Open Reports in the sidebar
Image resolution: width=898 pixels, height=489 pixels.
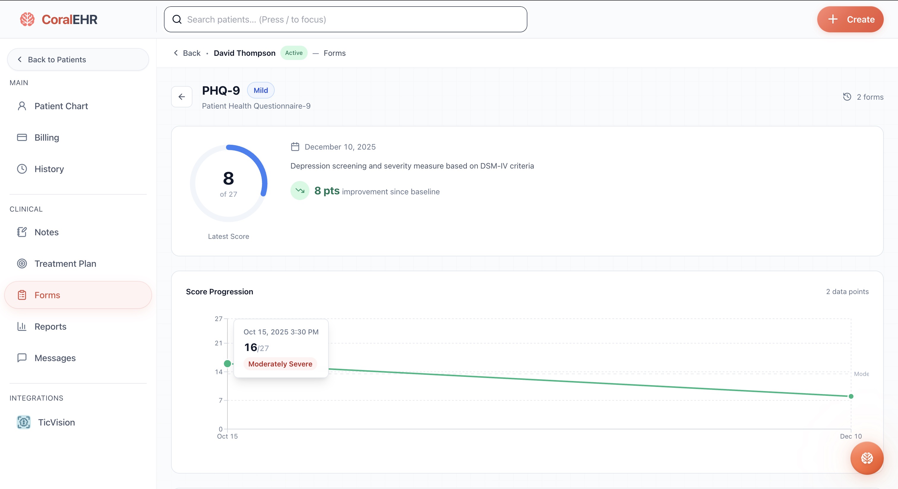tap(50, 327)
